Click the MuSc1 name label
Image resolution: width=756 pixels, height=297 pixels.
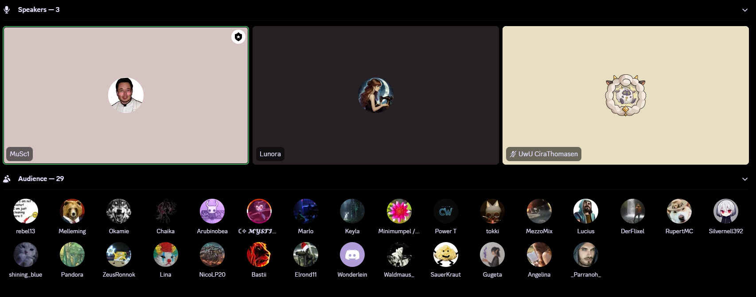coord(19,154)
